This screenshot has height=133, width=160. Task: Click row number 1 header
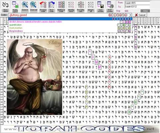click(2, 27)
